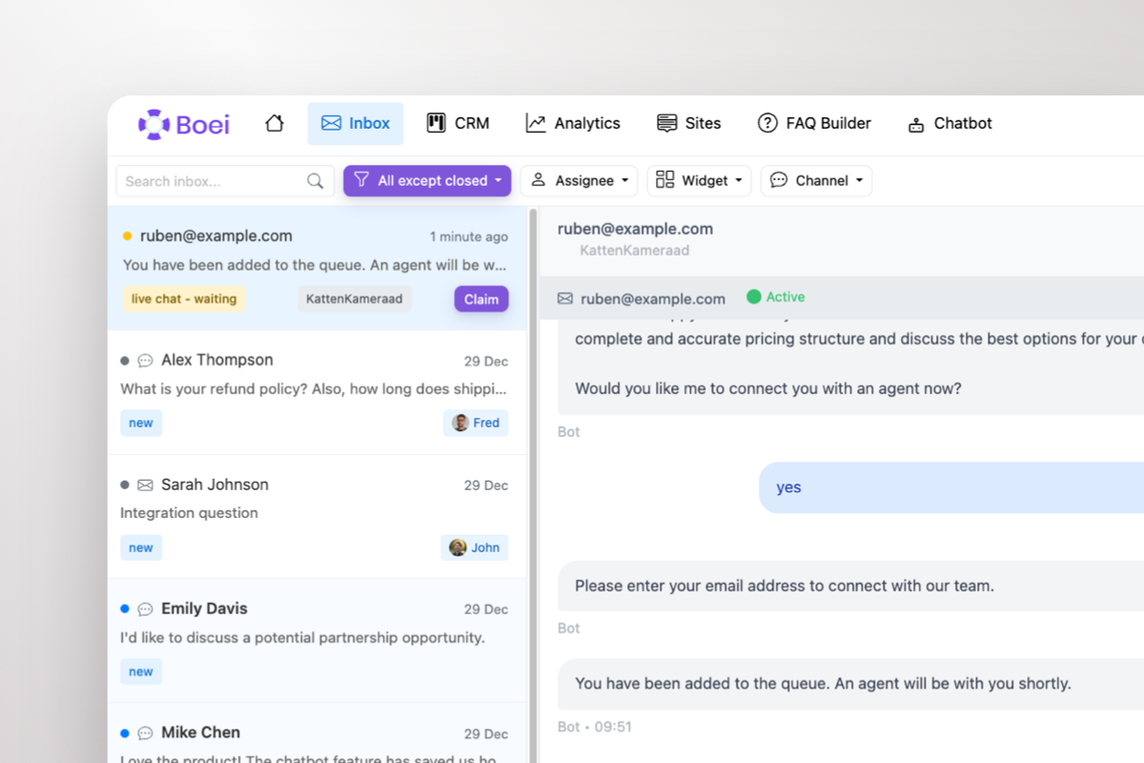Click the envelope icon beside Sarah Johnson
Screen dimensions: 1144x763
coord(145,485)
